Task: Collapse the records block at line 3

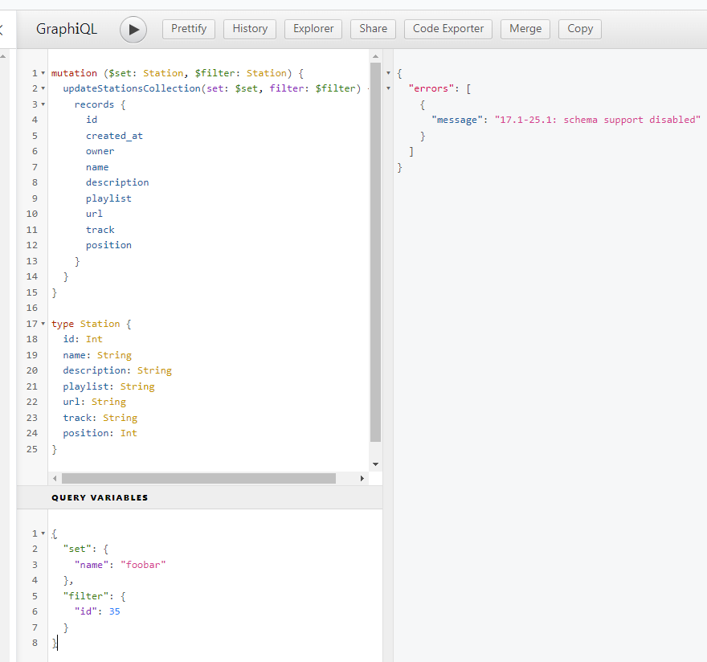Action: tap(43, 104)
